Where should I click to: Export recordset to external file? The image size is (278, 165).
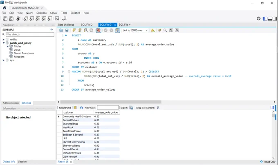coord(131,108)
